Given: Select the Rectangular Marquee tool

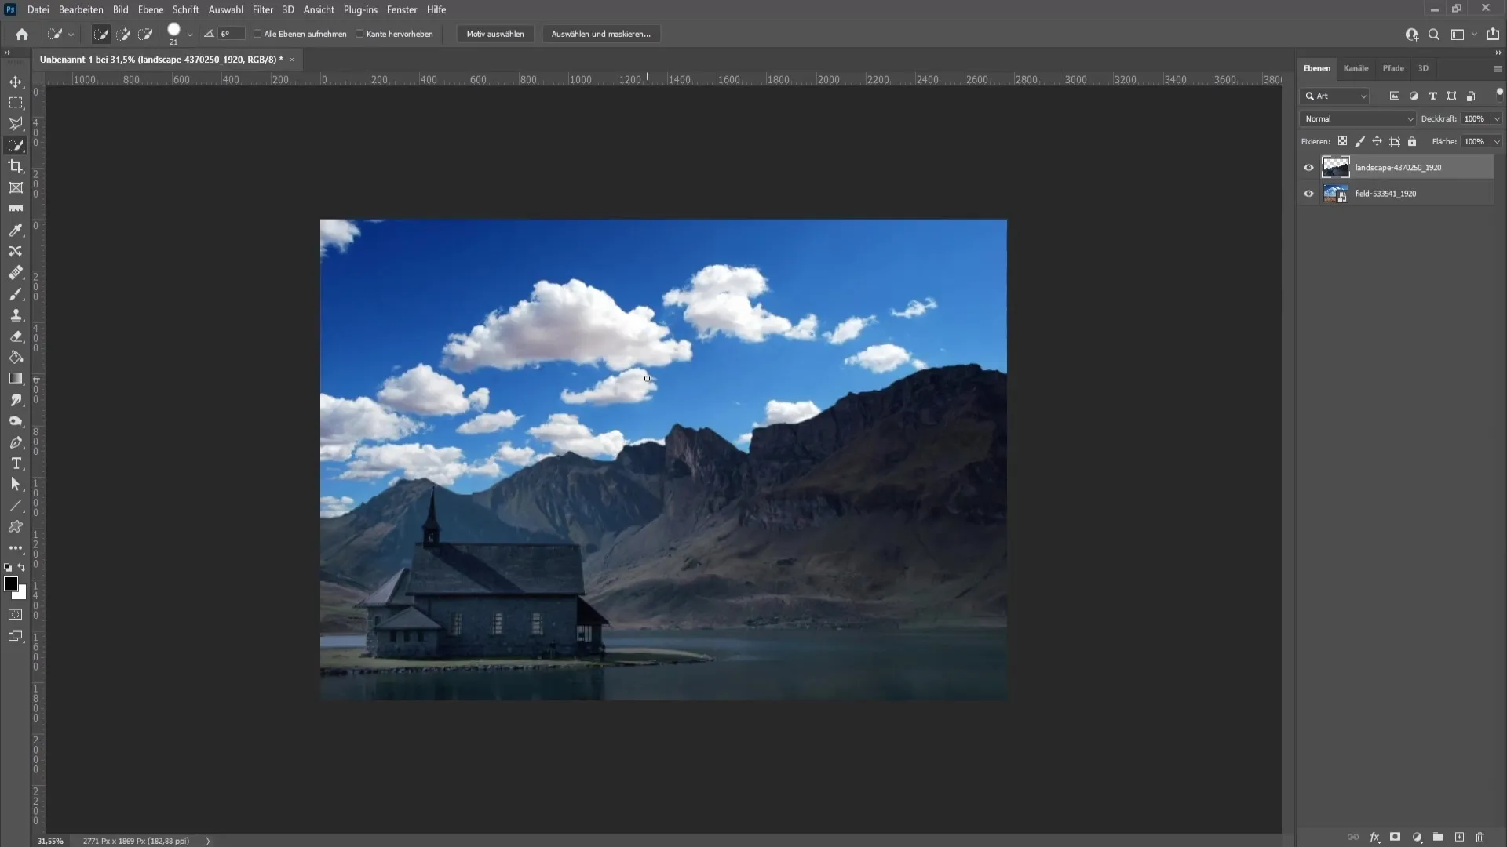Looking at the screenshot, I should coord(16,103).
